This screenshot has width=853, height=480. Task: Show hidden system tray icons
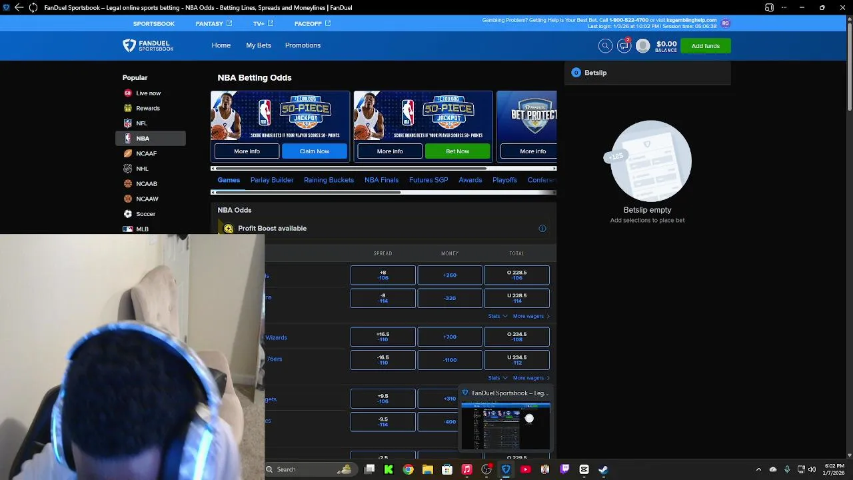[758, 469]
